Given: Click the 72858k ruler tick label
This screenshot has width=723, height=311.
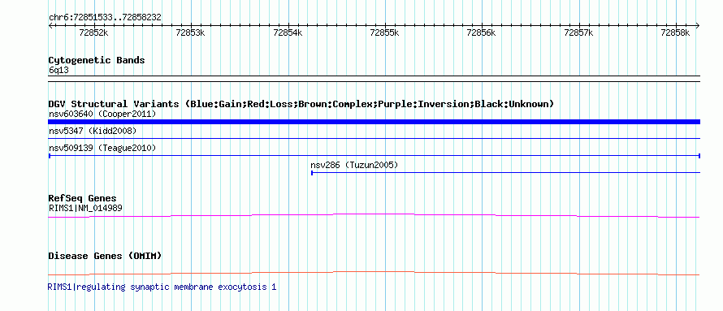Looking at the screenshot, I should coord(676,32).
